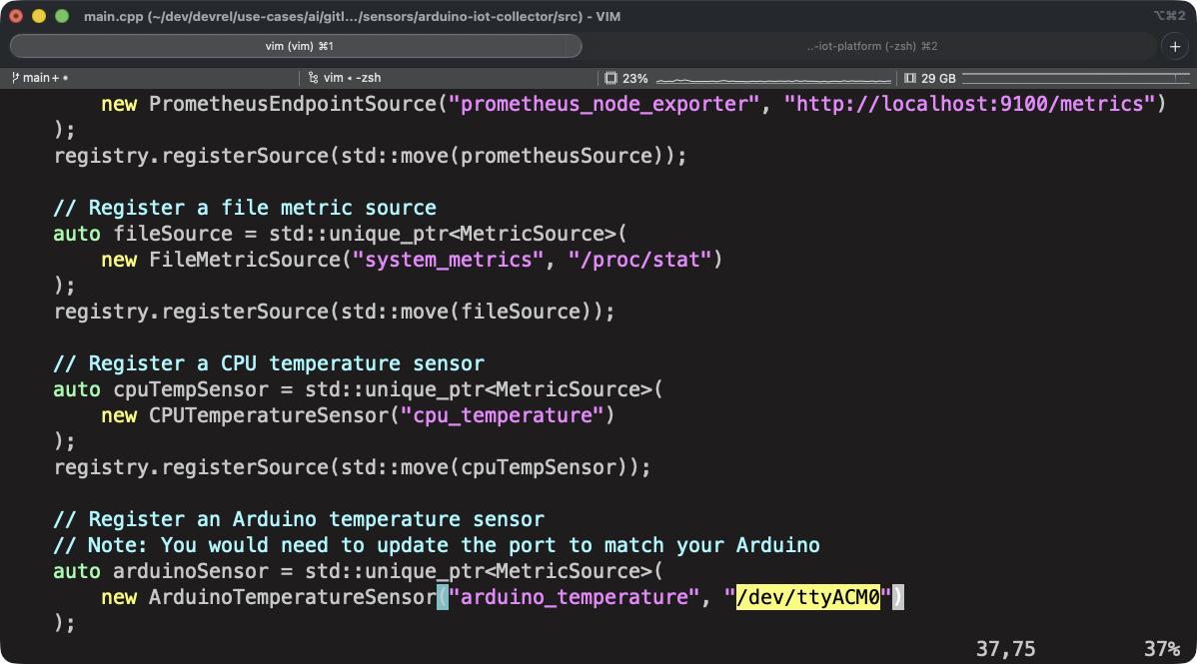Image resolution: width=1197 pixels, height=664 pixels.
Task: Click CPUTemperatureSensor class name
Action: click(269, 415)
